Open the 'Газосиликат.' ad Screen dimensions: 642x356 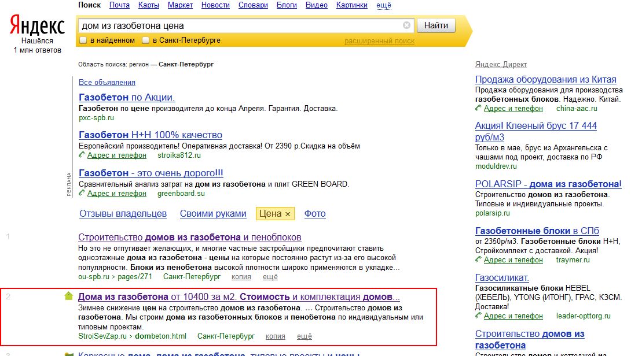click(502, 277)
